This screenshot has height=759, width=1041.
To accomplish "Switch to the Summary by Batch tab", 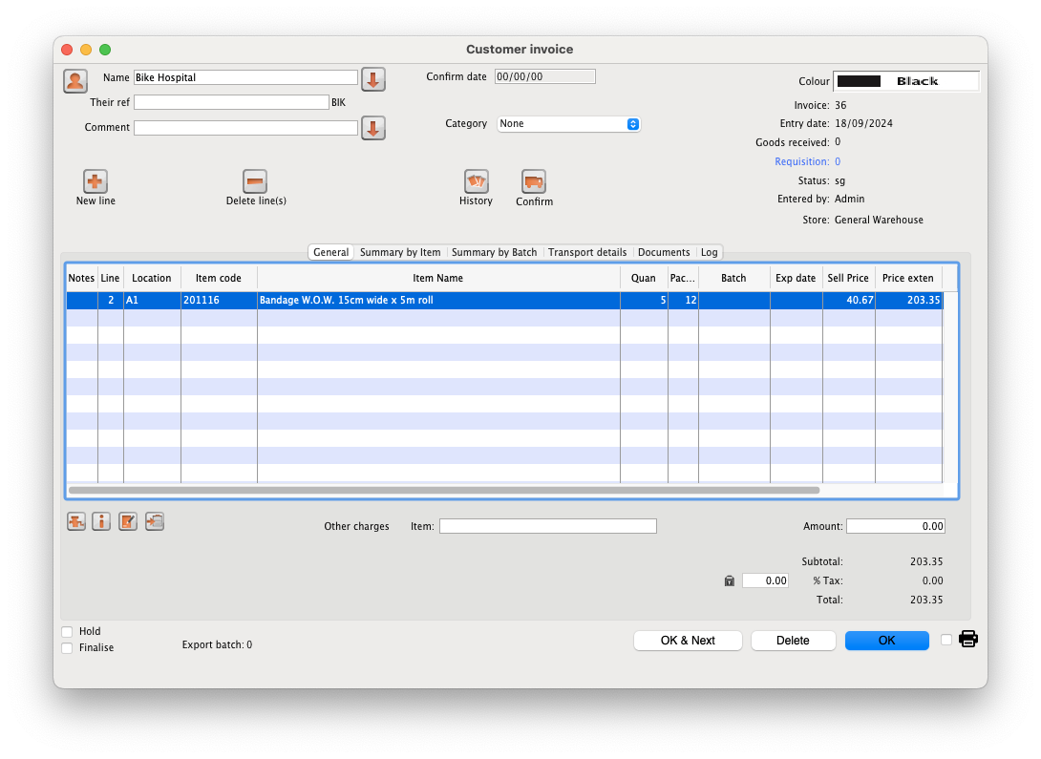I will [494, 252].
